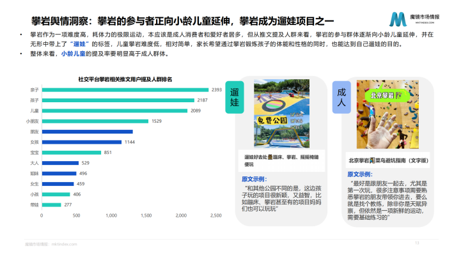Click the slide title 攀岩舆情洞察

pyautogui.click(x=59, y=21)
